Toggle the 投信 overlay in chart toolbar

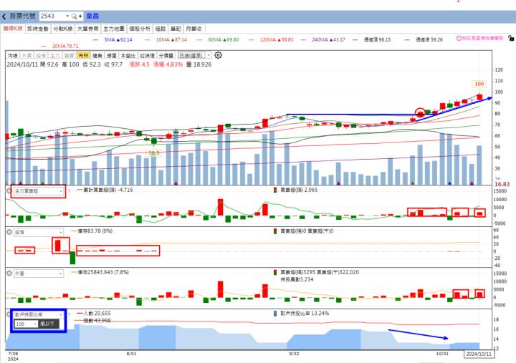click(41, 56)
